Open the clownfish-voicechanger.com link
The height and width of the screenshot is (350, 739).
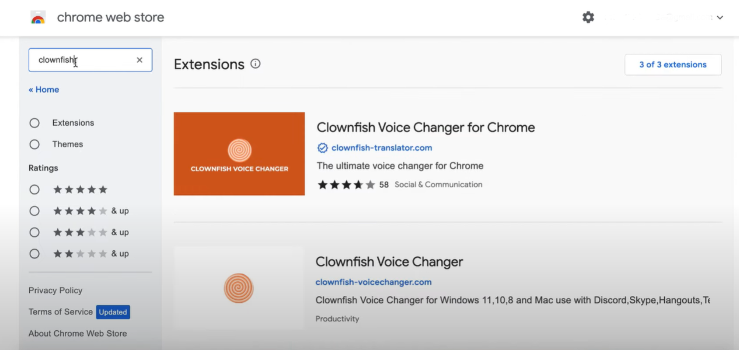[x=373, y=282]
